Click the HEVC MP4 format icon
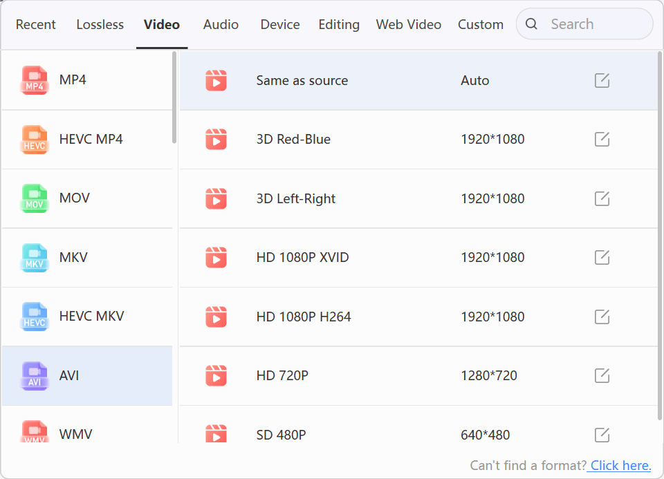 [35, 139]
